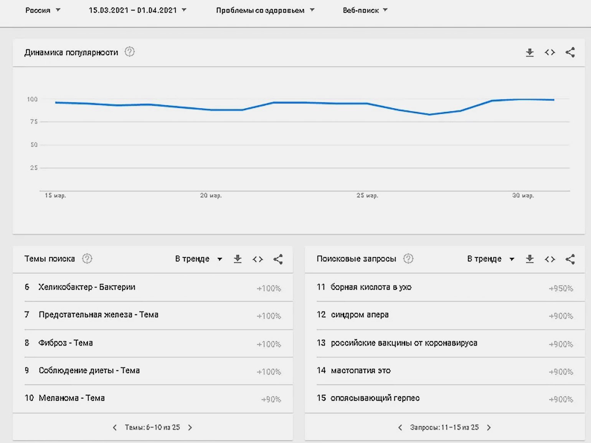This screenshot has height=443, width=591.
Task: Open help for Динамика популярности
Action: [130, 52]
